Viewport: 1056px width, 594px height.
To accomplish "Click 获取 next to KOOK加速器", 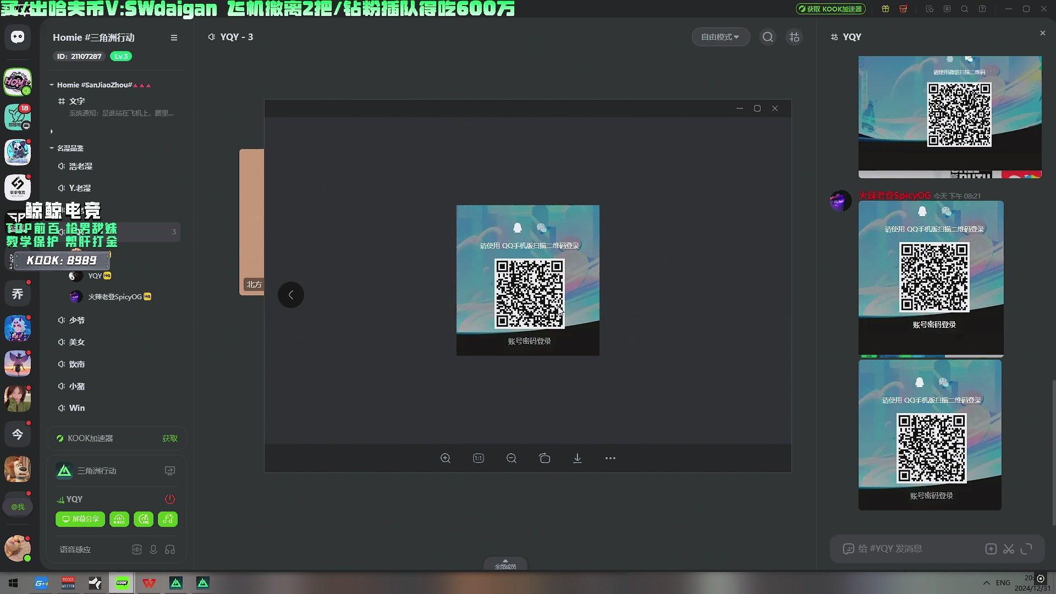I will tap(170, 438).
